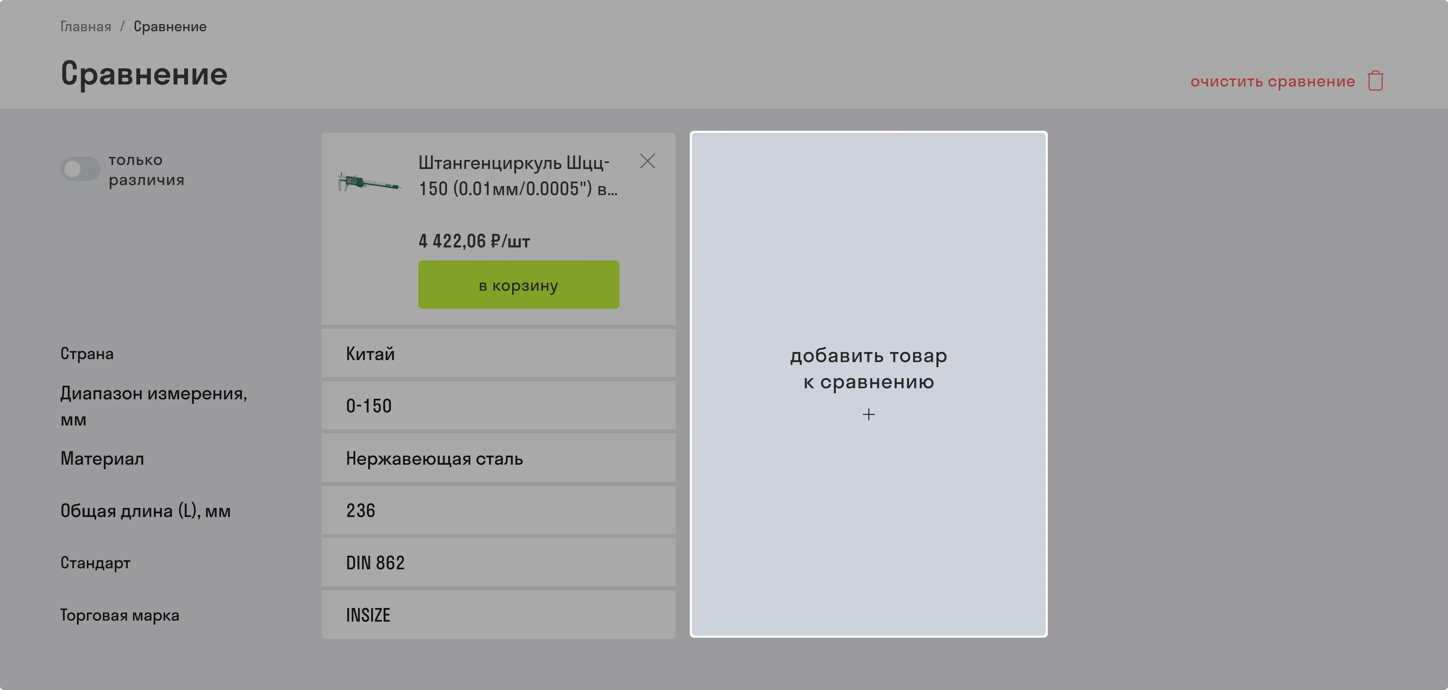Click the '0-150' measurement range value

(x=498, y=405)
